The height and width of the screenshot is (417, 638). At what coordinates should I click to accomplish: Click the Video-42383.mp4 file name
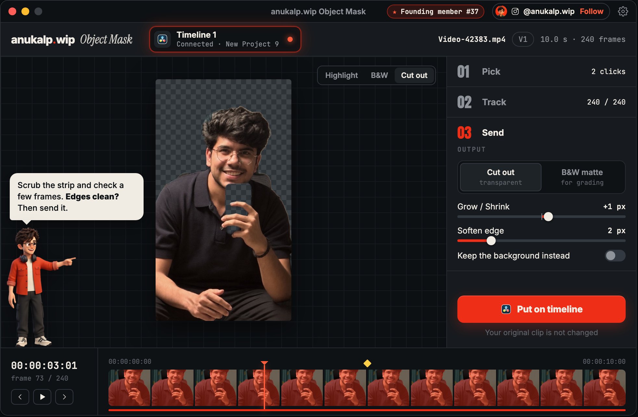472,39
